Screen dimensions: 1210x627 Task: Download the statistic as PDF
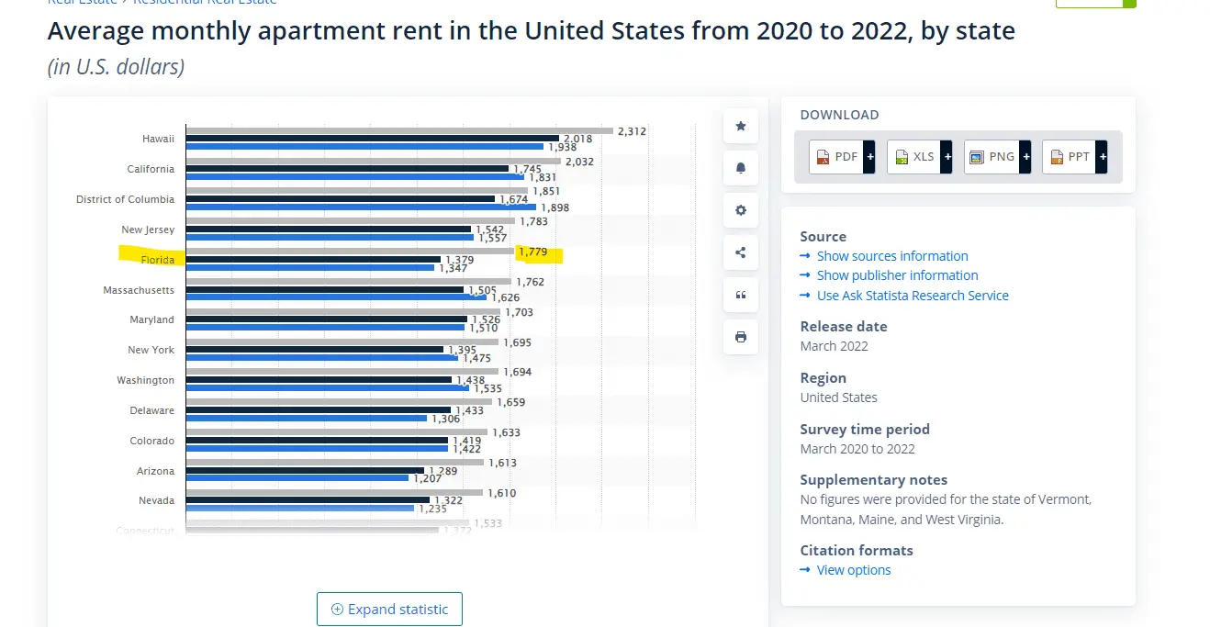tap(836, 157)
